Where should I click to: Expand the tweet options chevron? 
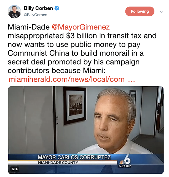pos(162,12)
